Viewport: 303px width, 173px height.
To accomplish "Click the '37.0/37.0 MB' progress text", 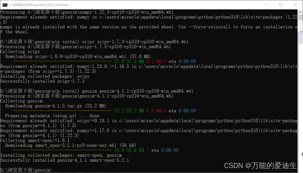I will (x=129, y=62).
